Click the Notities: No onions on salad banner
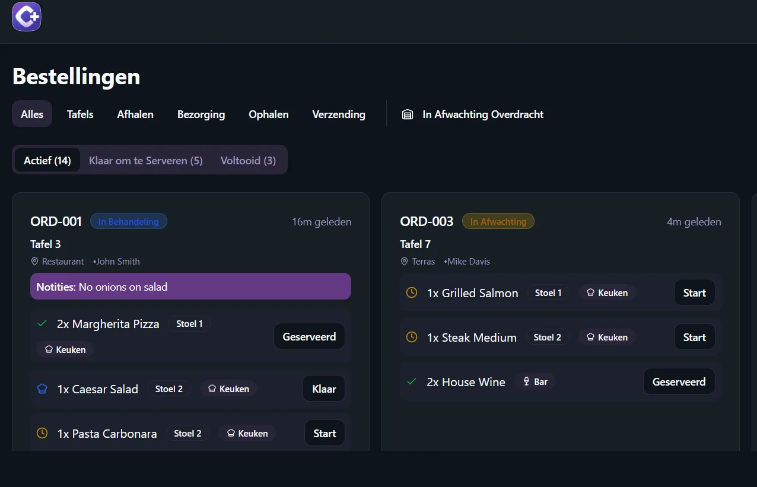 coord(190,287)
